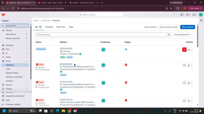Switch to the Axolotl Autonomous CI/CD browser tab
204x114 pixels.
tap(84, 3)
